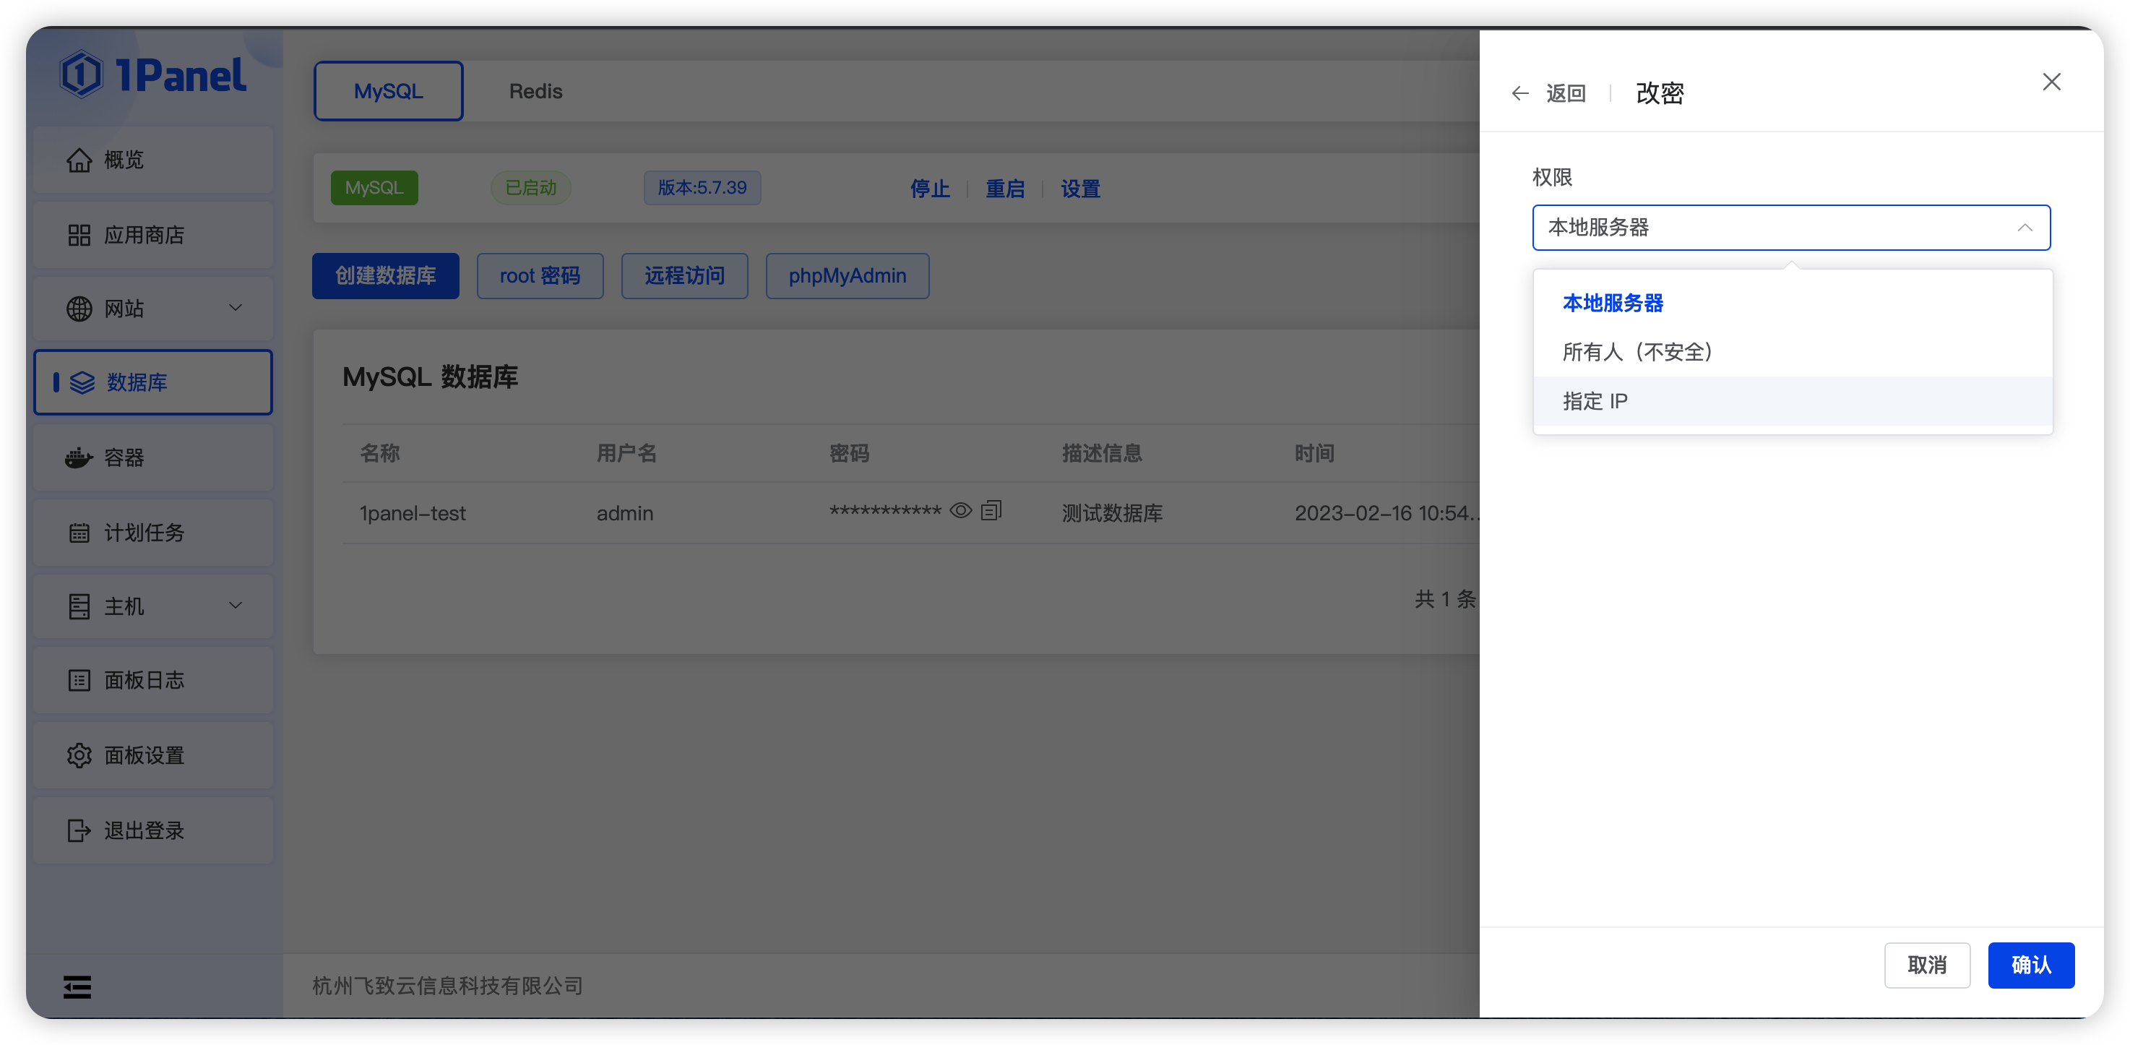This screenshot has width=2130, height=1045.
Task: Switch to the Redis tab
Action: [x=535, y=91]
